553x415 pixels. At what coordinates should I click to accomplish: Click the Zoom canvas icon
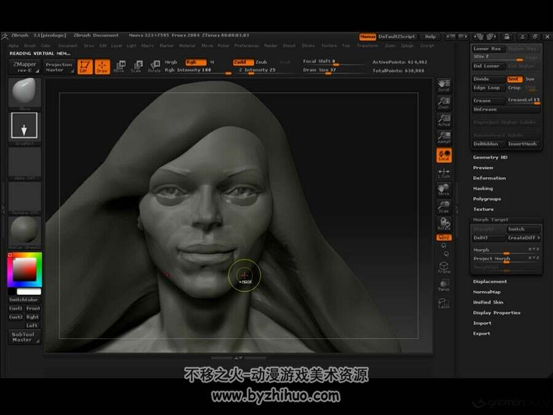[x=444, y=103]
